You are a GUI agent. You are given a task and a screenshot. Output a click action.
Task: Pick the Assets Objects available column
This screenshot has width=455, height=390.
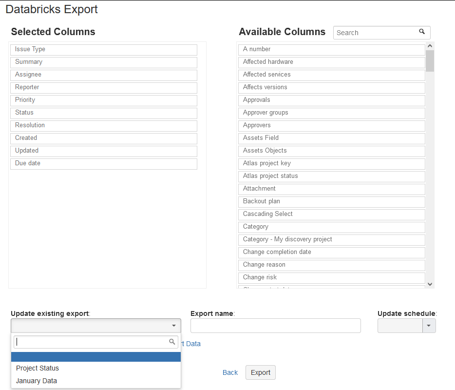pos(332,151)
